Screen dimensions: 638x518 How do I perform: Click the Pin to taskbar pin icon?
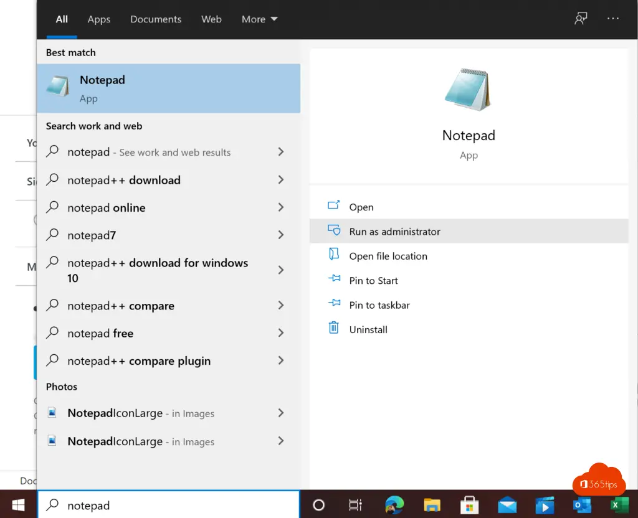pyautogui.click(x=334, y=303)
